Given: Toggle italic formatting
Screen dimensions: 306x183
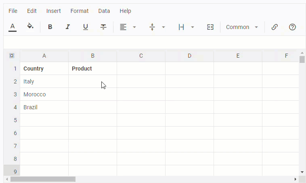Looking at the screenshot, I should pyautogui.click(x=68, y=27).
